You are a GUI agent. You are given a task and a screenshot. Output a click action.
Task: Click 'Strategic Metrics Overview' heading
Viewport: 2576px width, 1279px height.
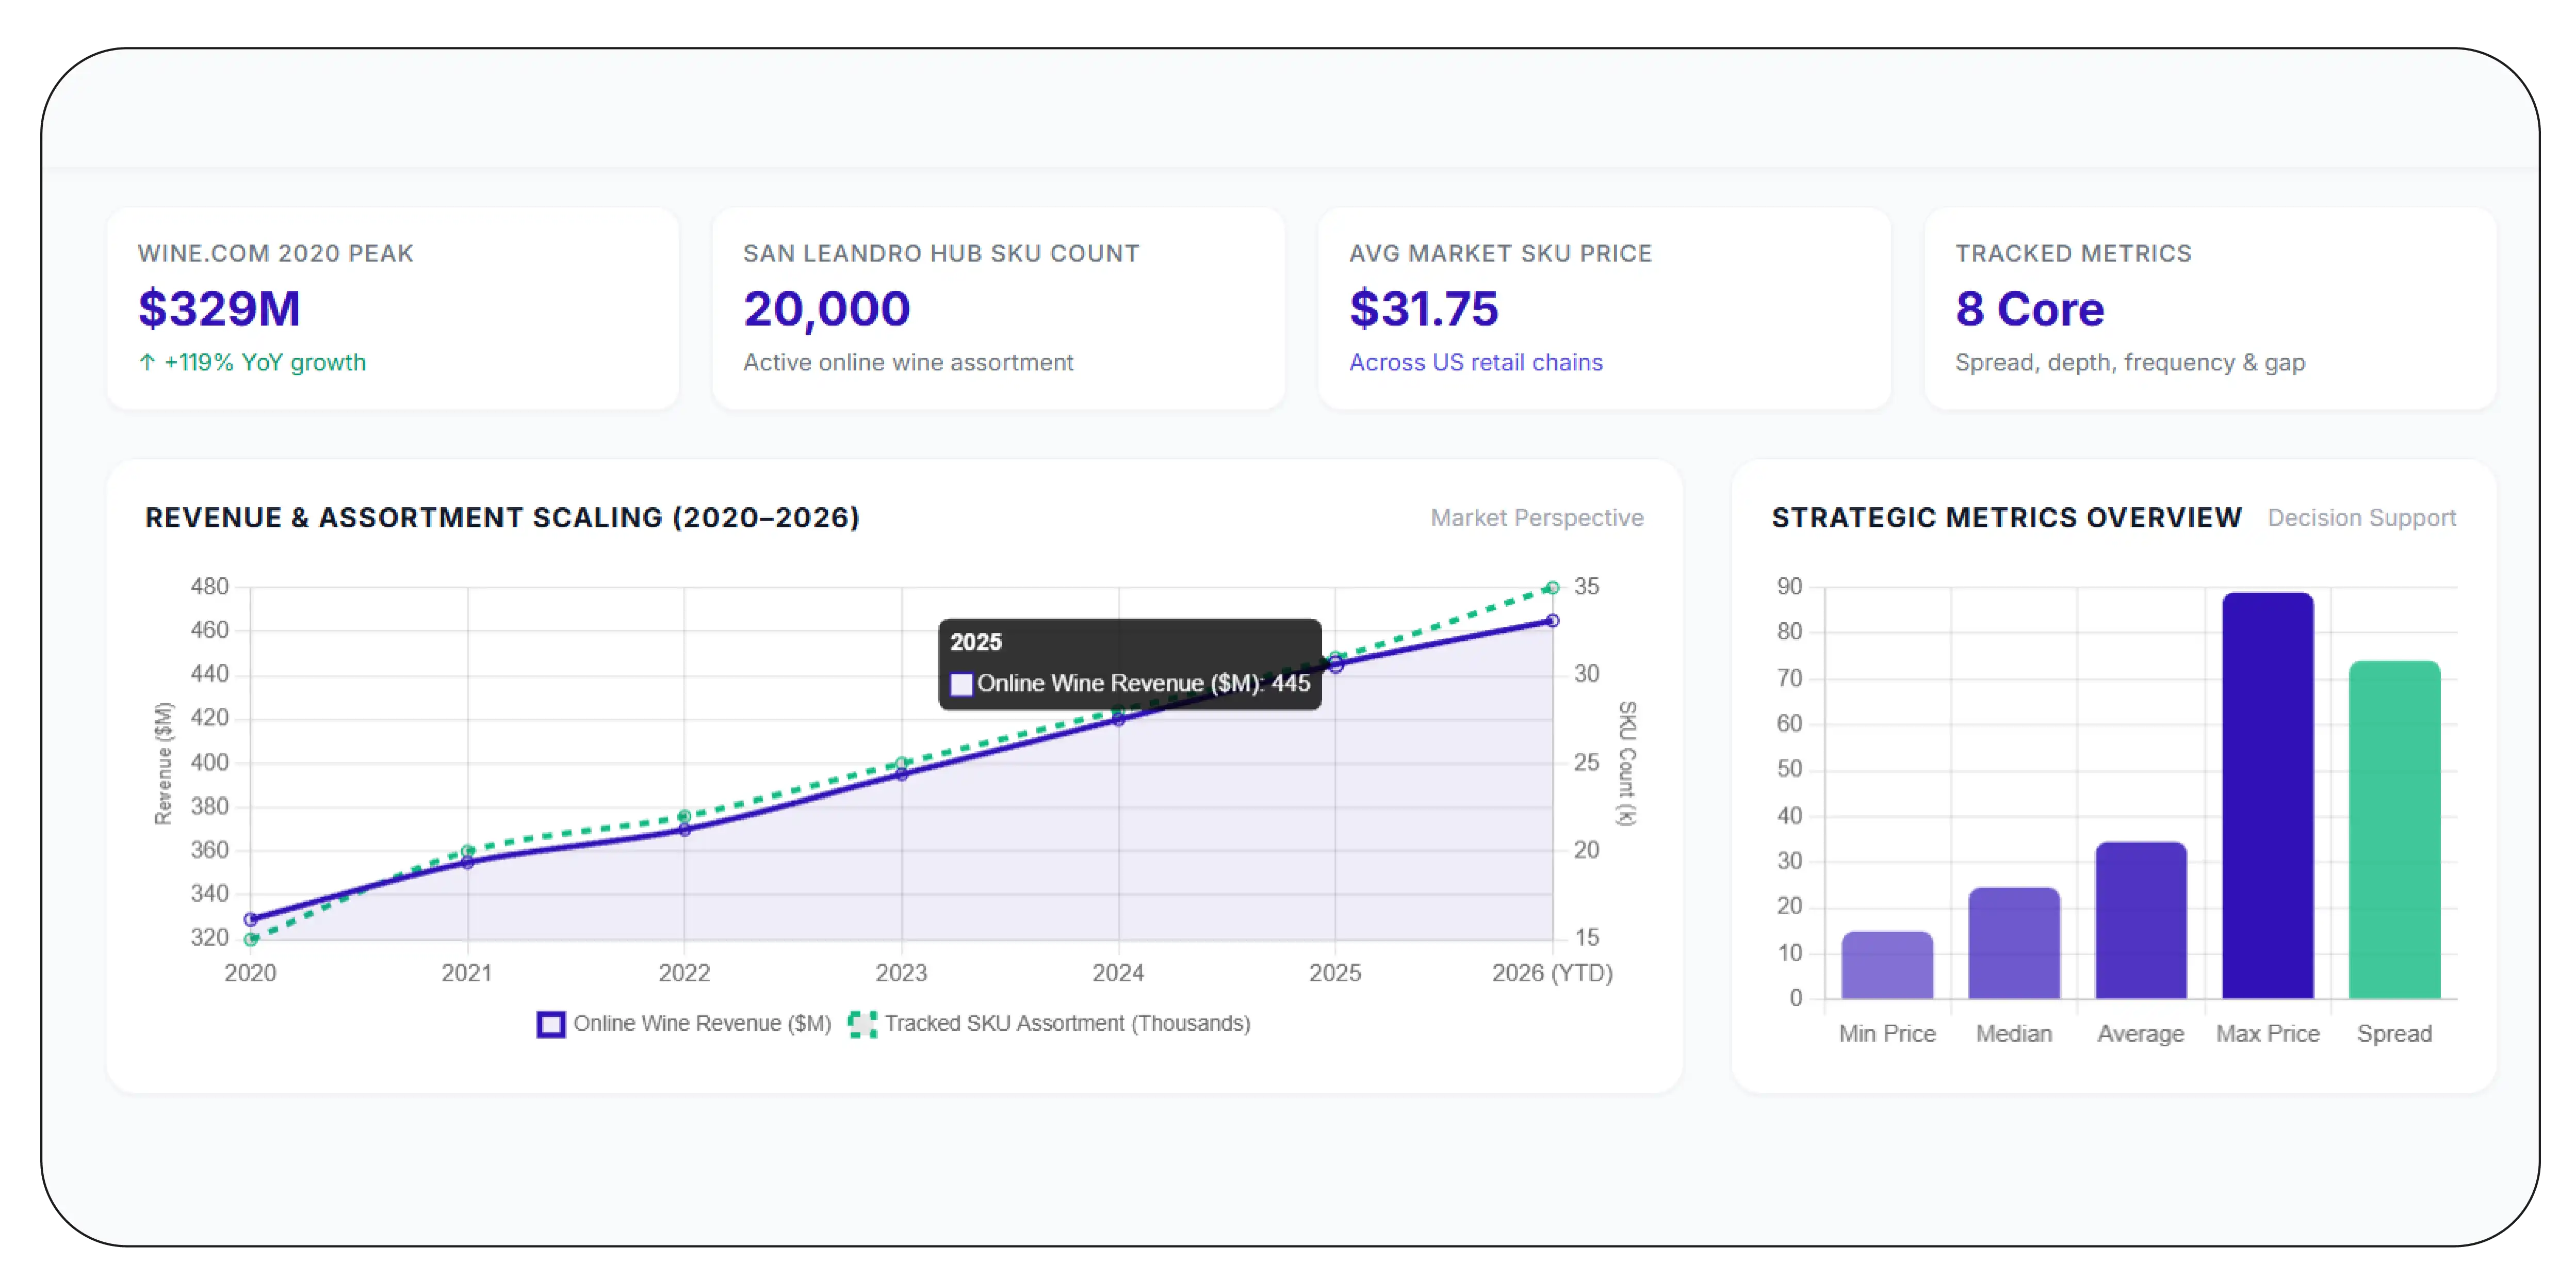click(x=2007, y=517)
